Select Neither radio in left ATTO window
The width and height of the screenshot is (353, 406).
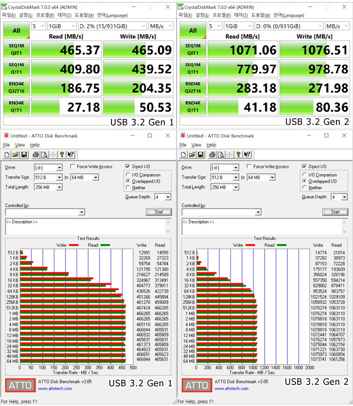pos(128,187)
